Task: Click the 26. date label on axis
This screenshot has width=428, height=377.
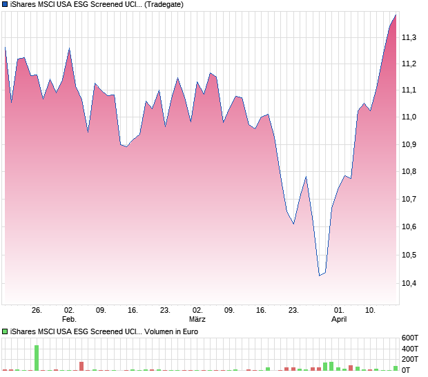Action: (x=37, y=310)
